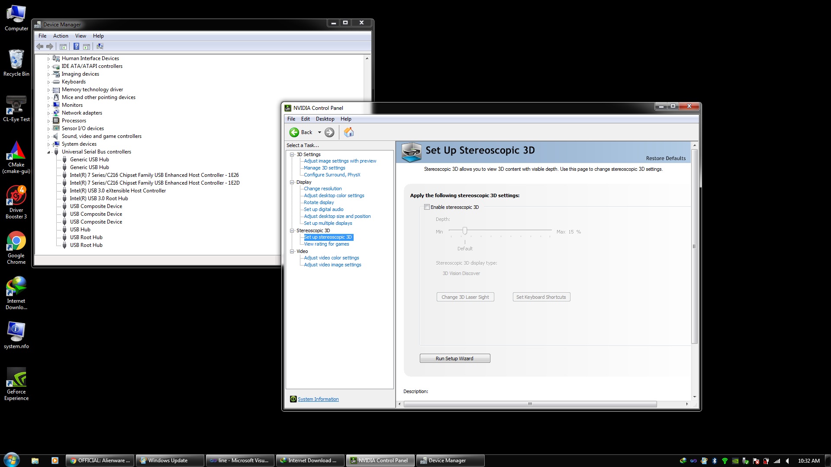Click View rating for games link
831x467 pixels.
pos(326,244)
